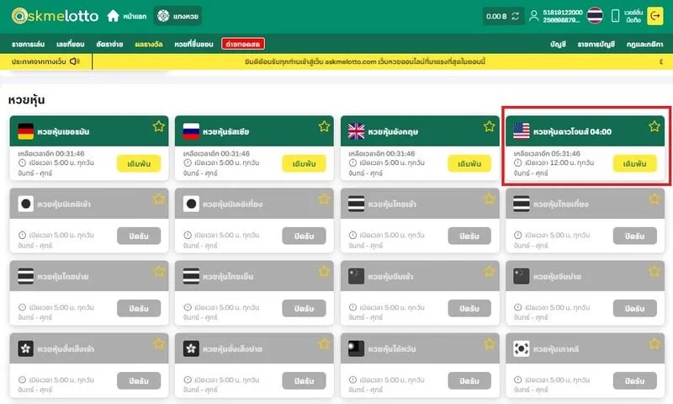673x404 pixels.
Task: Click the Thai flag language icon
Action: (595, 16)
